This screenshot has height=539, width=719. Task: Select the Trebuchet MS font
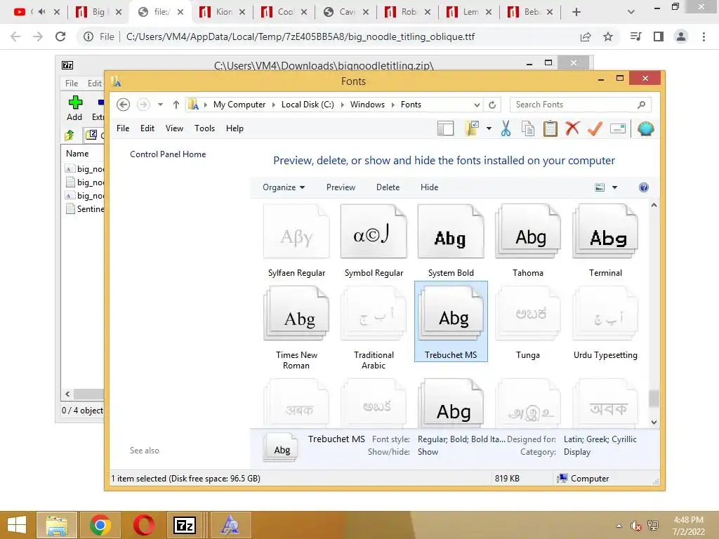[x=451, y=321]
